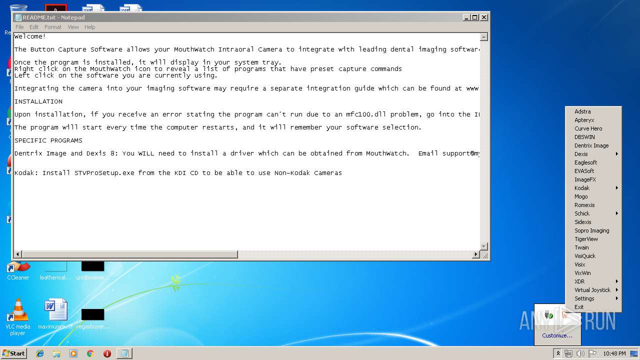640x360 pixels.
Task: Select the maximumrr.rtf Word document icon
Action: [x=55, y=315]
